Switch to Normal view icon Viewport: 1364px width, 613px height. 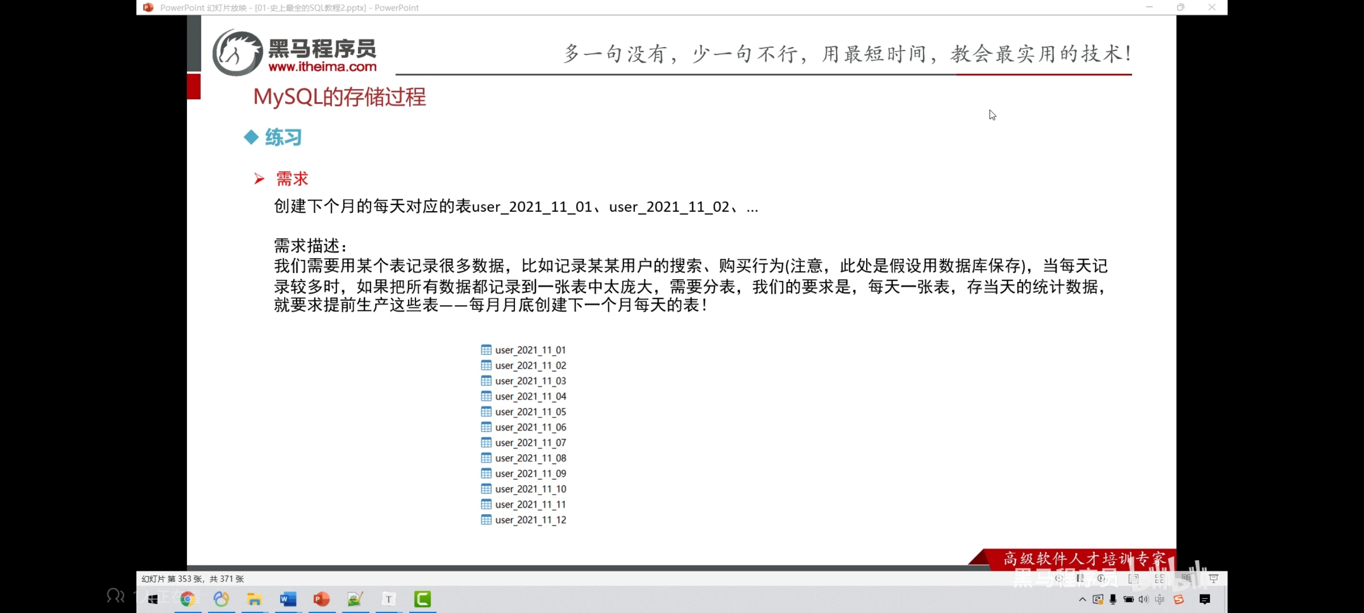1133,578
